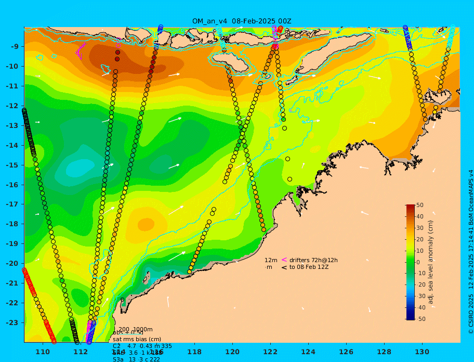The width and height of the screenshot is (474, 362).
Task: Click the 'to 08 Feb 12Z' legend text
Action: click(x=309, y=267)
